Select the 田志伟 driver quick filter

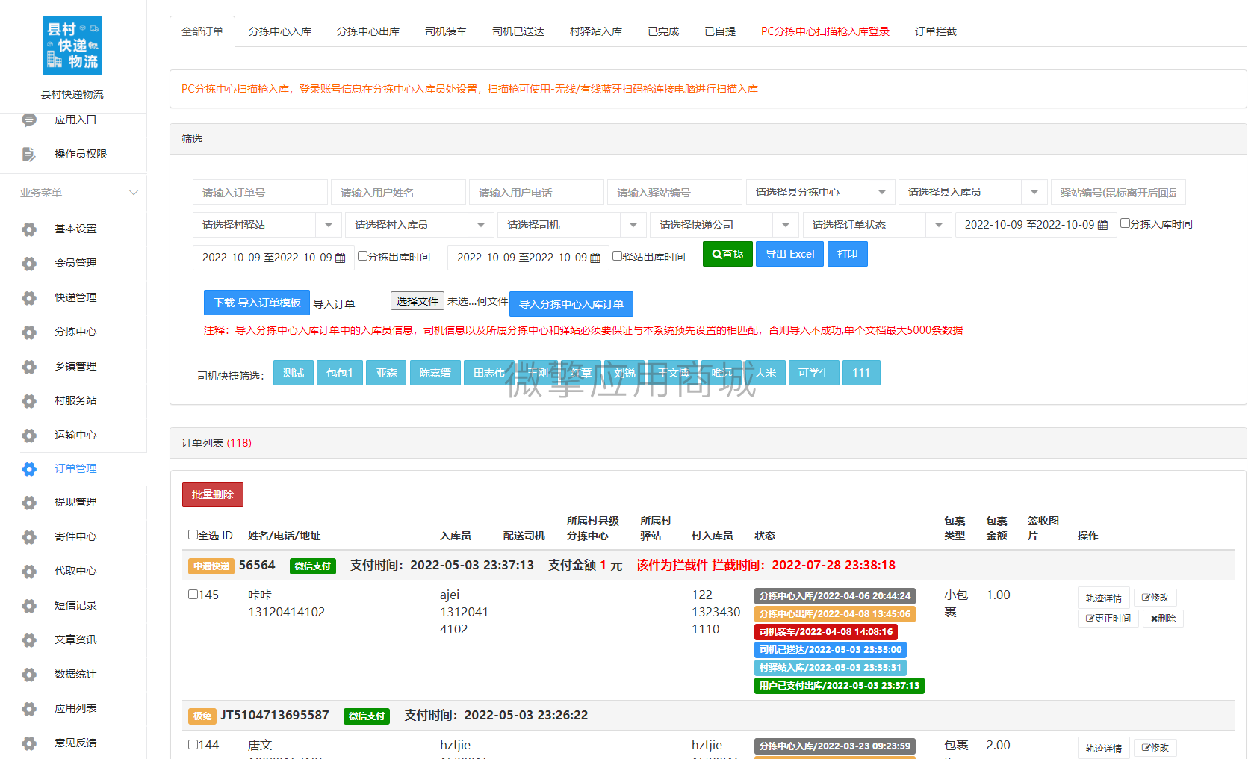(488, 373)
